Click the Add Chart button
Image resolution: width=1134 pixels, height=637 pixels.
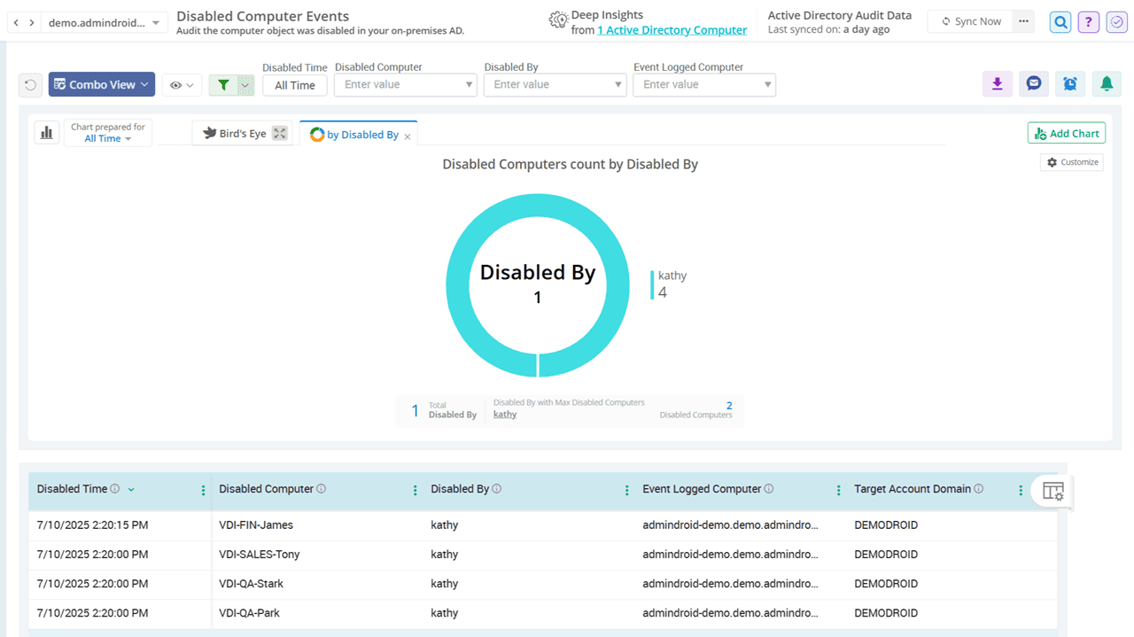1066,134
